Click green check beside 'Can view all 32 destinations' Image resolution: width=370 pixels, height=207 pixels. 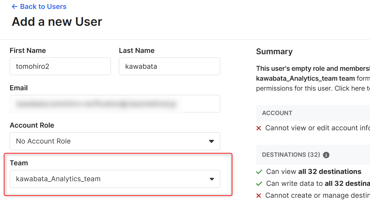259,172
